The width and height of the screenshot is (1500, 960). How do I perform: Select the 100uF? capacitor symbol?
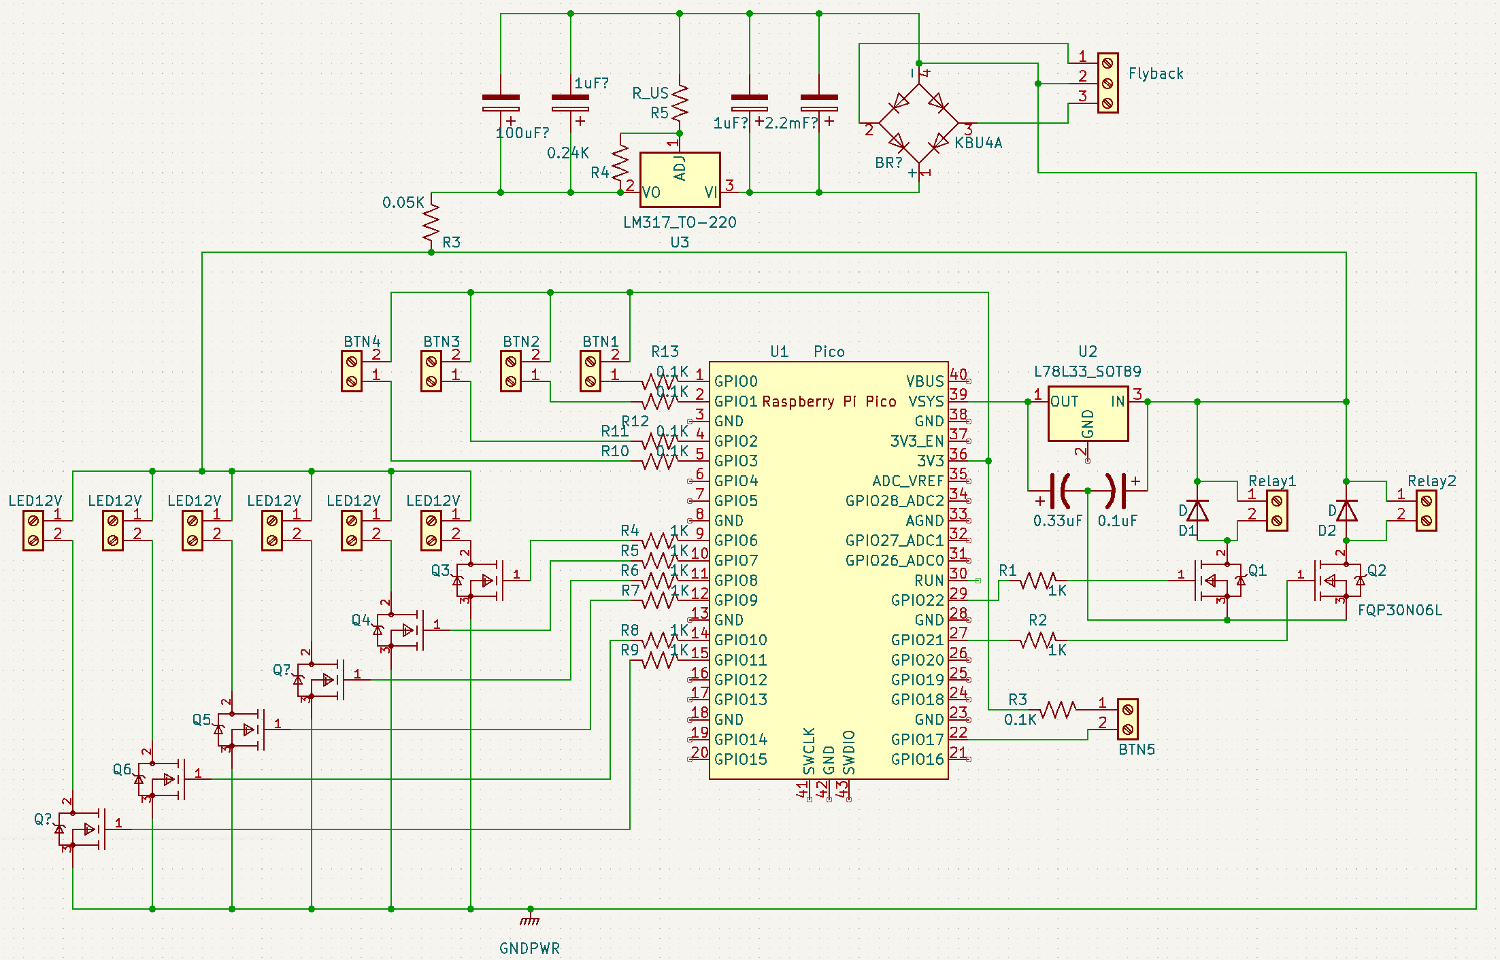click(x=501, y=103)
